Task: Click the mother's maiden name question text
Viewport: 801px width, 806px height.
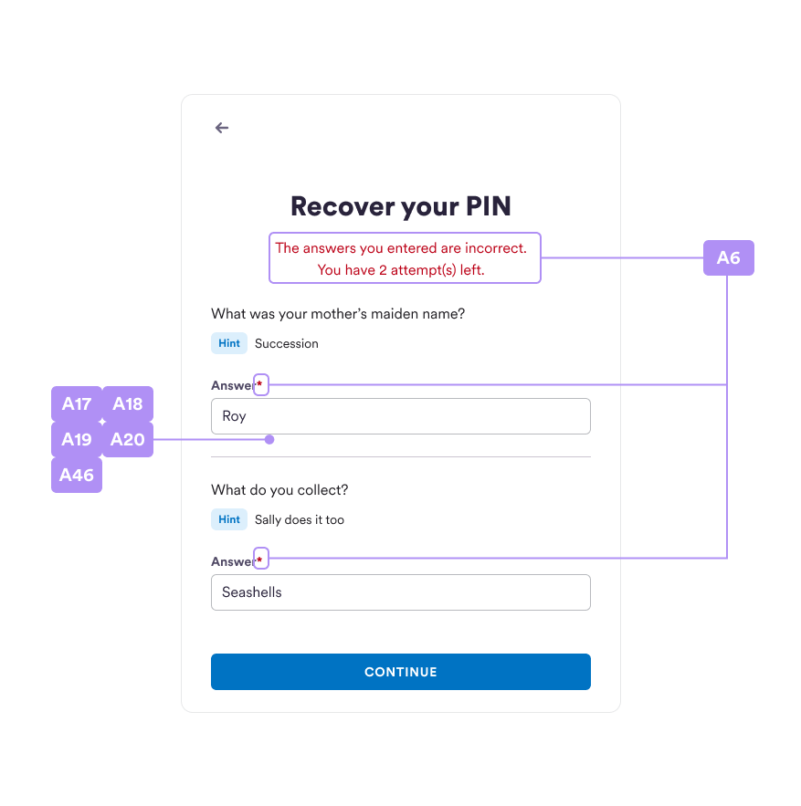Action: (338, 314)
